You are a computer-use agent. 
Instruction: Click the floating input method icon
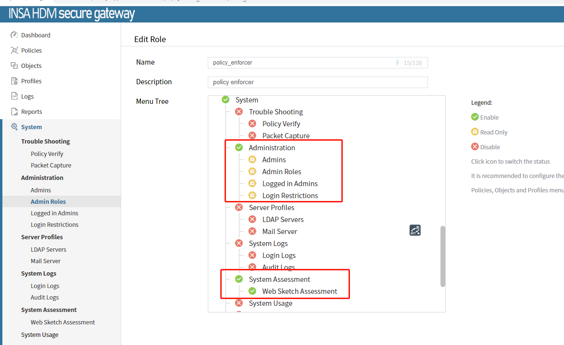click(x=415, y=231)
